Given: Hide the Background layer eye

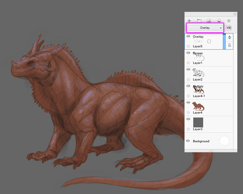Looking at the screenshot, I should (x=188, y=141).
